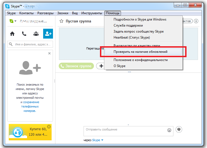Select Подробности о Skype для Windows

point(143,19)
